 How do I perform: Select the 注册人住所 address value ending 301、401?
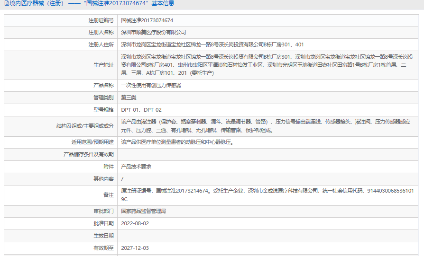coord(212,44)
